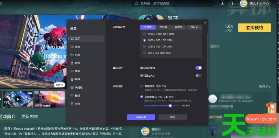279x138 pixels.
Task: Click the 保存设置 button
Action: [x=141, y=117]
